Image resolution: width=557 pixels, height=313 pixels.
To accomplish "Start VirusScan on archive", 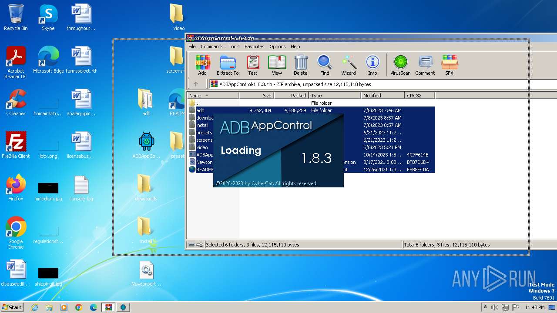I will tap(400, 65).
